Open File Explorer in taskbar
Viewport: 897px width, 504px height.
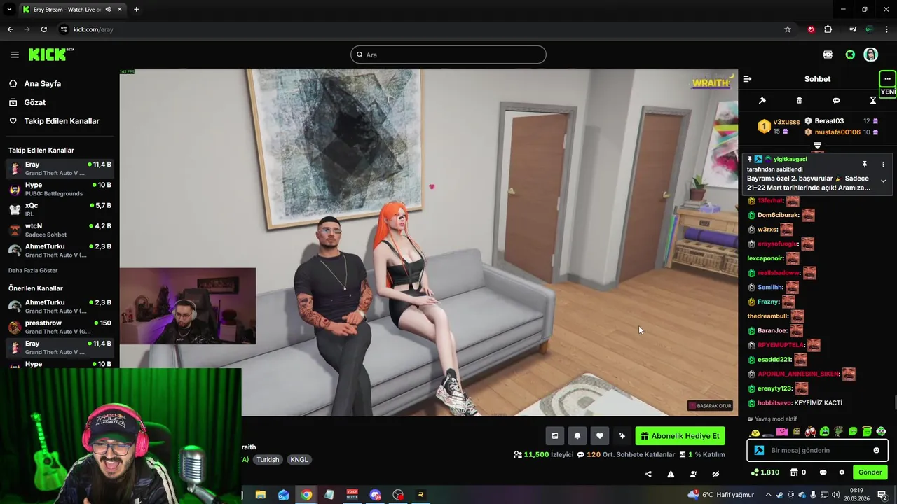(x=261, y=495)
